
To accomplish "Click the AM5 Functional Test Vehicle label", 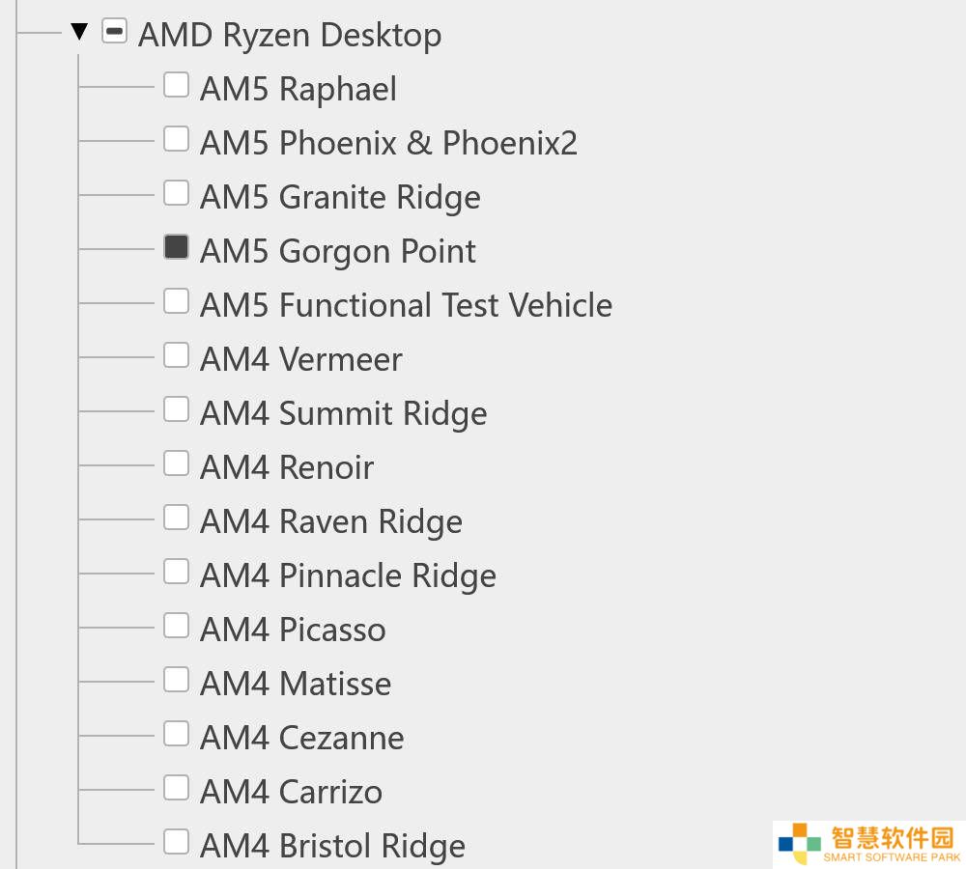I will [406, 305].
